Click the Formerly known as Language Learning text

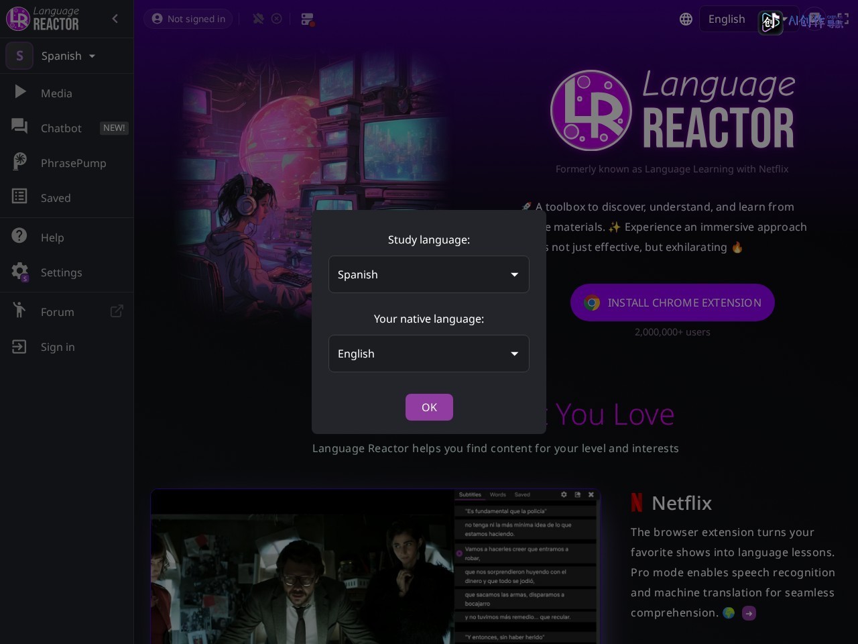click(x=672, y=169)
